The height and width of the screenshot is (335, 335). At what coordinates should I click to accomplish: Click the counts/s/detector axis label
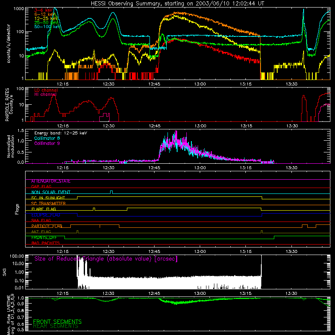click(x=8, y=44)
